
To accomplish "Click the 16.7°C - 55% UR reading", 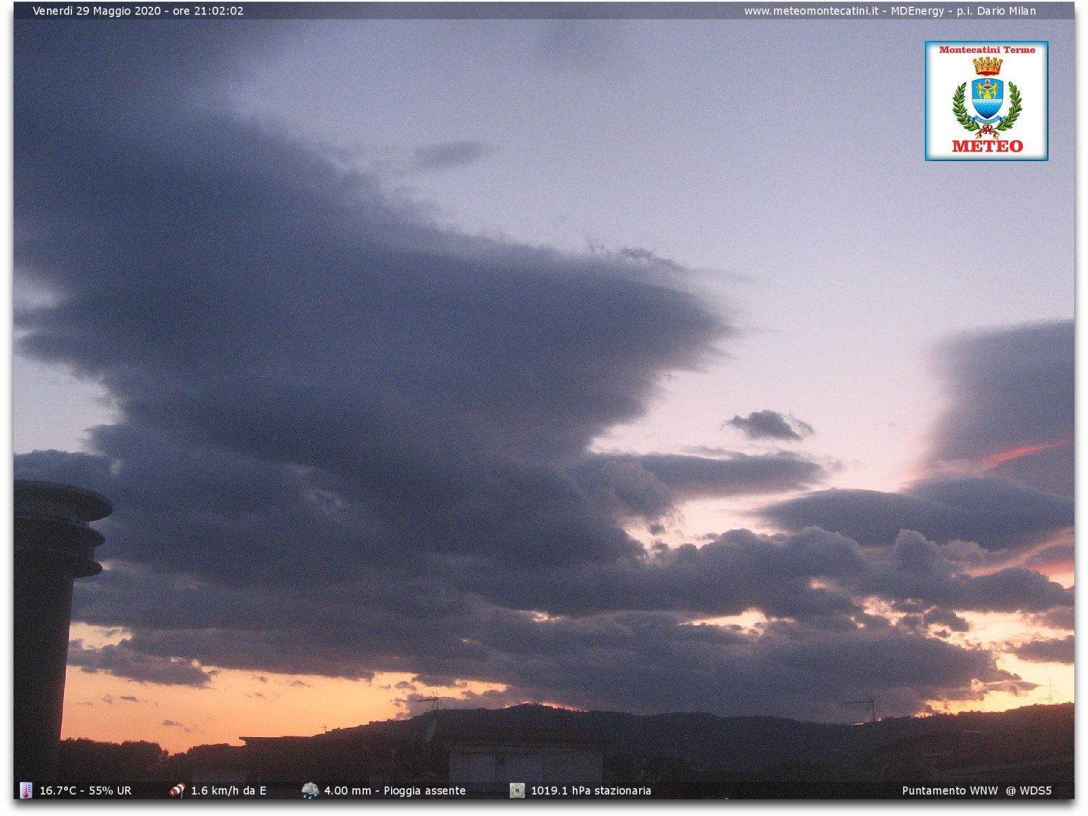I will click(x=86, y=791).
